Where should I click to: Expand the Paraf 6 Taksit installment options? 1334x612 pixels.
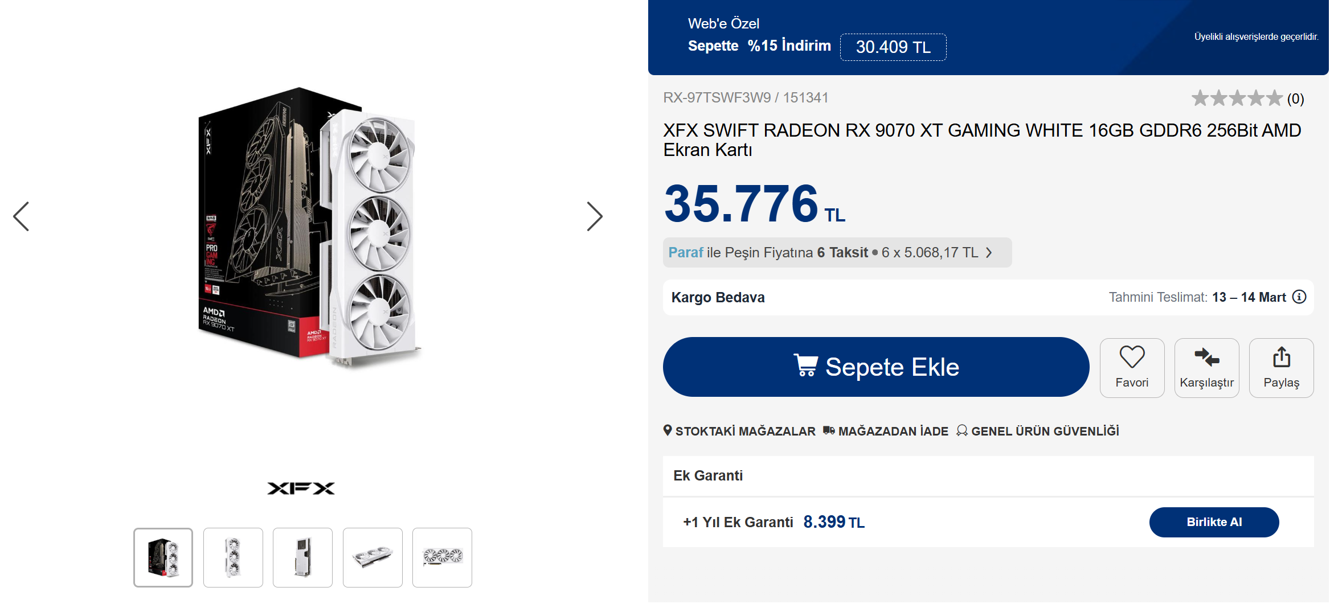point(837,252)
